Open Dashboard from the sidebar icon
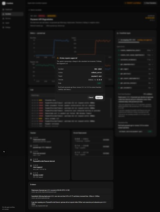 [3, 10]
